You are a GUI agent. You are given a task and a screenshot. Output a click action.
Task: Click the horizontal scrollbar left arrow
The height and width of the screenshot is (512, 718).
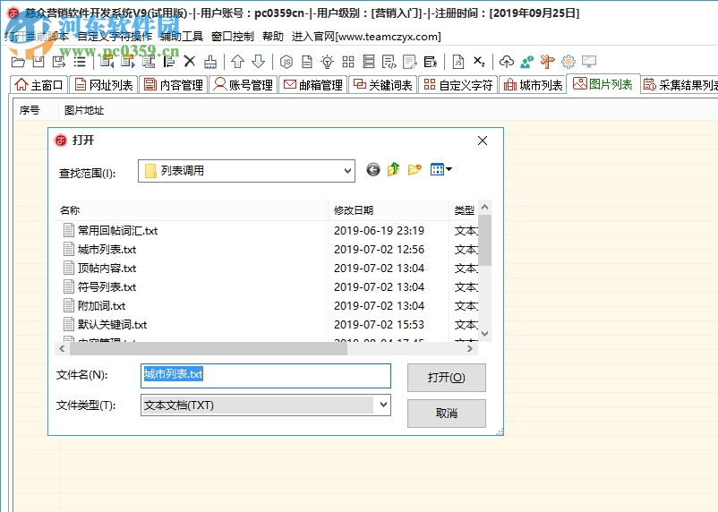tap(62, 348)
